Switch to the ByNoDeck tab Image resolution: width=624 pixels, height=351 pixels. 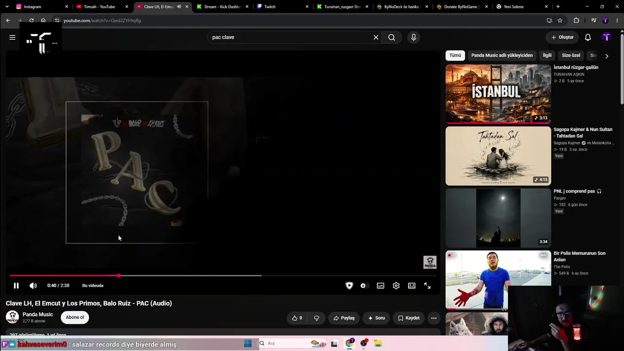[402, 7]
